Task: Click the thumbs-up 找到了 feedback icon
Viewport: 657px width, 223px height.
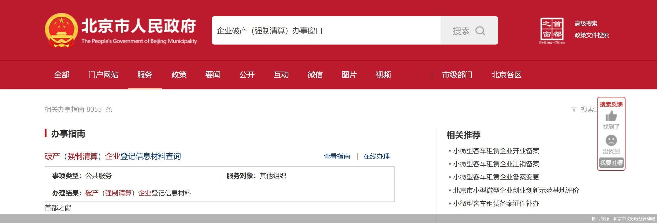Action: pyautogui.click(x=611, y=116)
